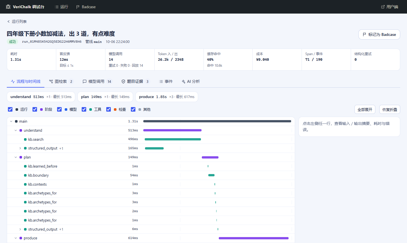
Task: Click the run ID run_01M48SK542GQ5EDG22H6MMV8H6
Action: pyautogui.click(x=52, y=42)
